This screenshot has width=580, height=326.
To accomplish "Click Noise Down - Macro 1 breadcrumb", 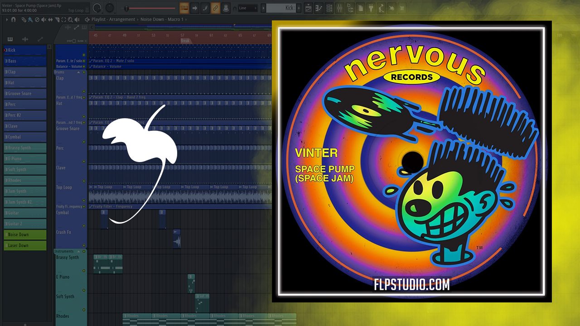I will (162, 19).
